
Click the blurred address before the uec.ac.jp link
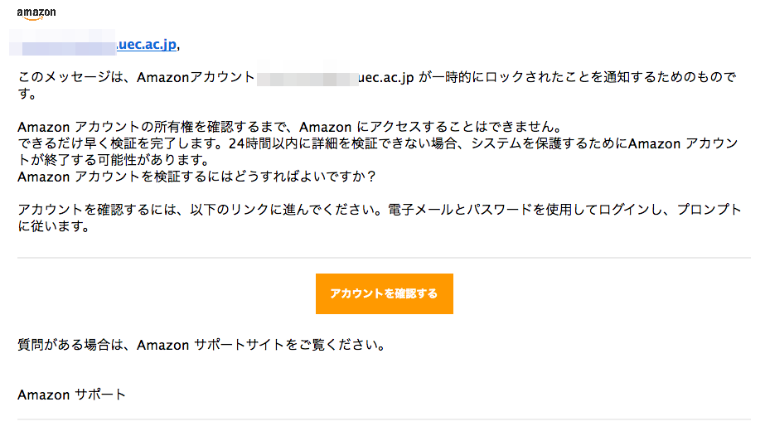[x=62, y=43]
